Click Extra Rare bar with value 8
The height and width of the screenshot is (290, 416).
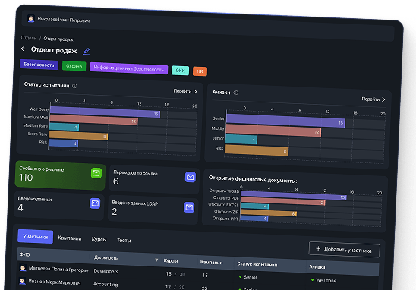click(78, 135)
